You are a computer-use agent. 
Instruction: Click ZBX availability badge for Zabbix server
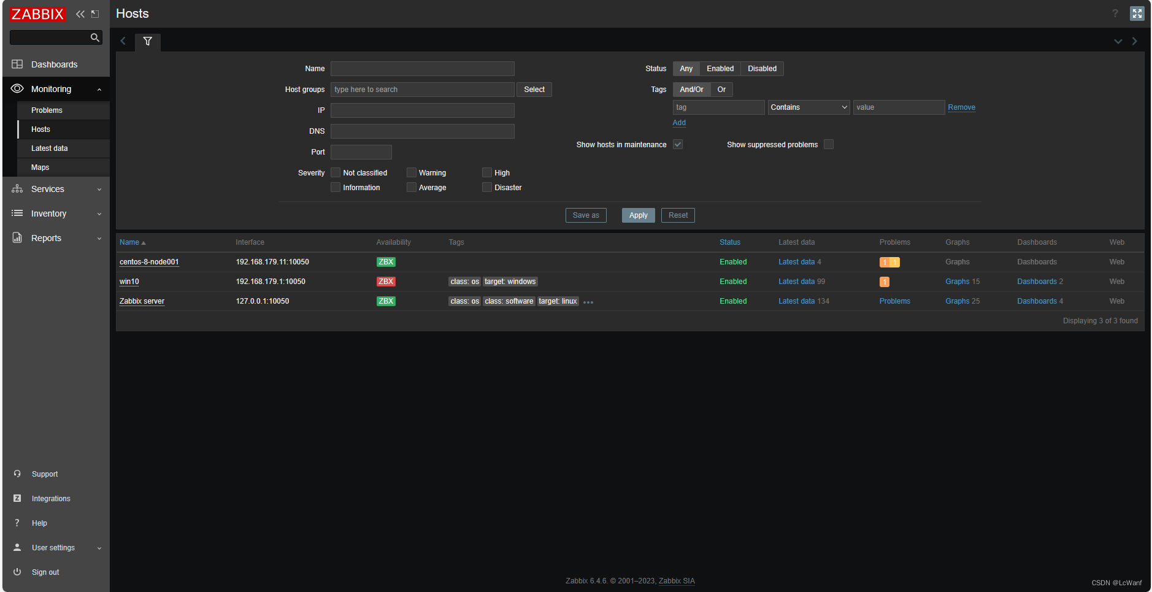[386, 301]
